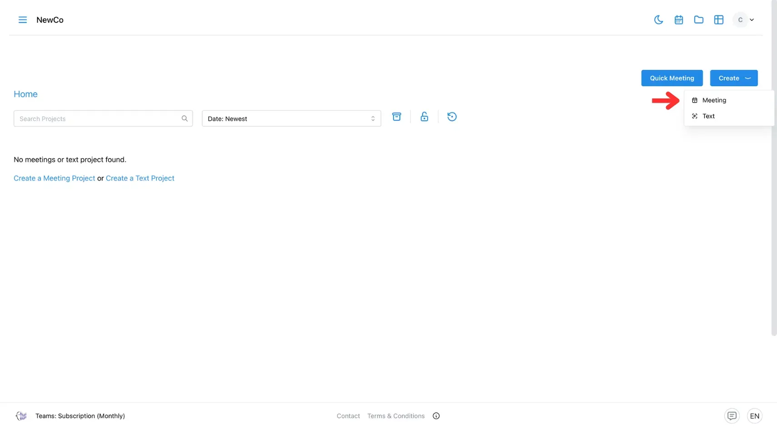Viewport: 777px width, 429px height.
Task: Open the Create button chevron
Action: click(x=748, y=78)
